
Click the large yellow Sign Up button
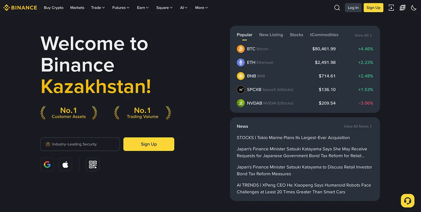149,144
